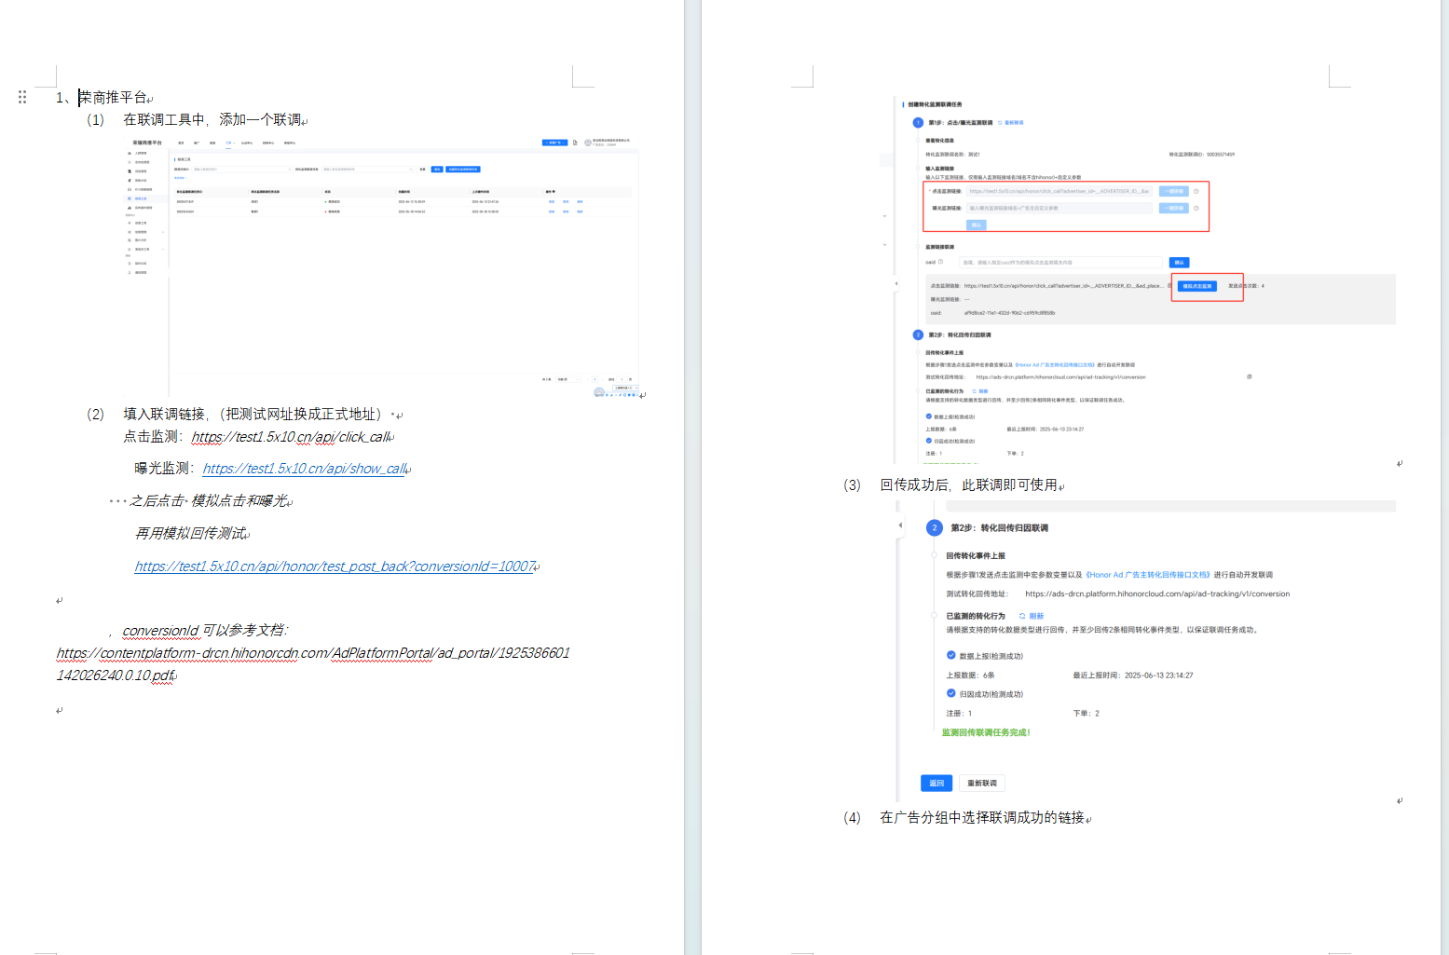Click the paragraph drag handle beside heading 1
Screen dimensions: 1449x955
pyautogui.click(x=22, y=97)
